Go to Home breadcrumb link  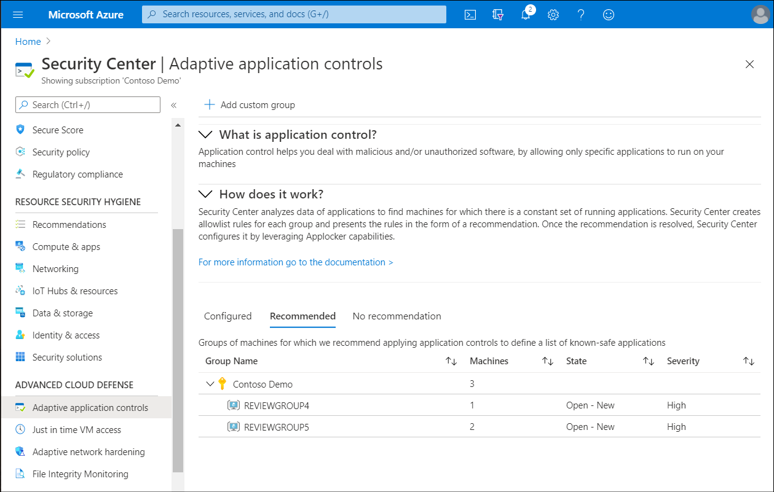[28, 42]
